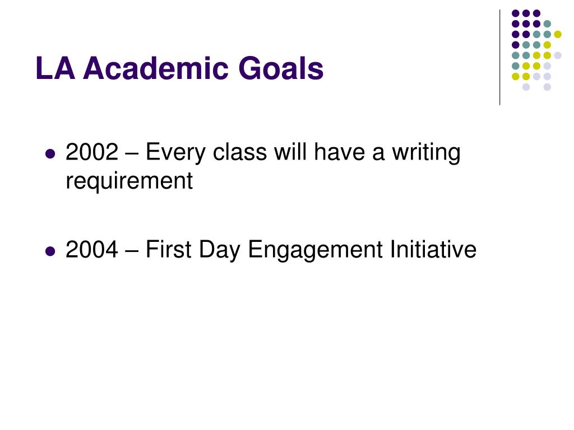Click the word writing in first bullet
The image size is (574, 430).
point(426,152)
